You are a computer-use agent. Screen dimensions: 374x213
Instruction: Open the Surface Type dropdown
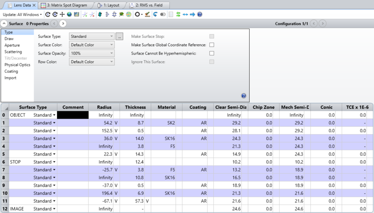point(91,36)
